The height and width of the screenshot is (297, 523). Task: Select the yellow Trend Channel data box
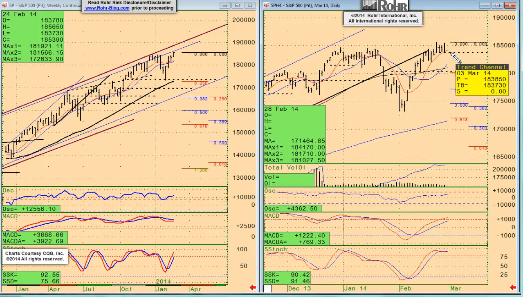[482, 80]
